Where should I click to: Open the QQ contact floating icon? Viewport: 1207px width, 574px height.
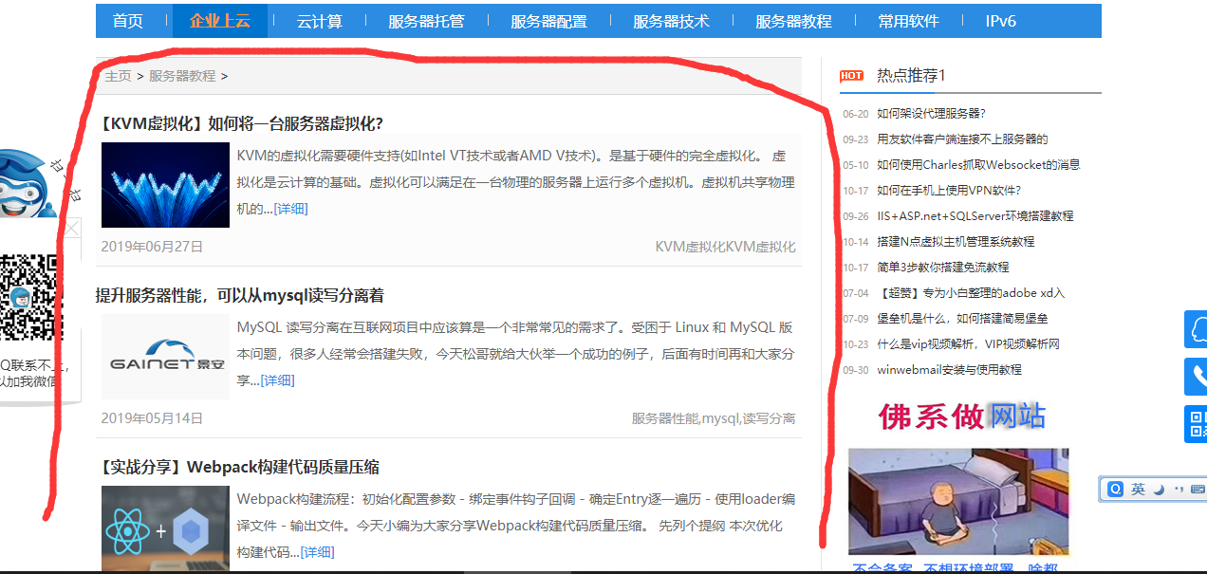coord(1197,328)
